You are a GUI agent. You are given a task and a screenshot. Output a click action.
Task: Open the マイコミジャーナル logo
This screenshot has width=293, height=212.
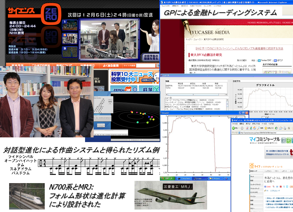pos(265,140)
